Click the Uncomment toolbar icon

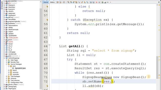tap(105, 2)
